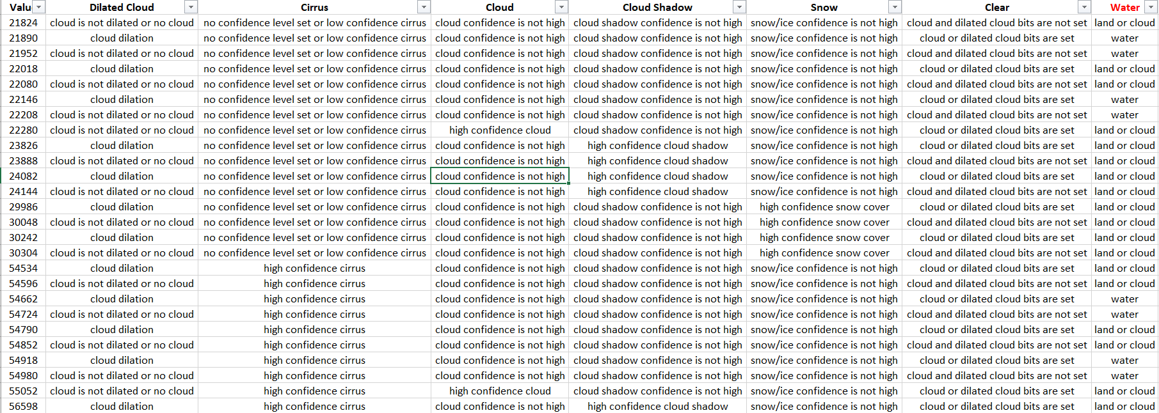Expand the Clear column filter arrow

point(1084,7)
